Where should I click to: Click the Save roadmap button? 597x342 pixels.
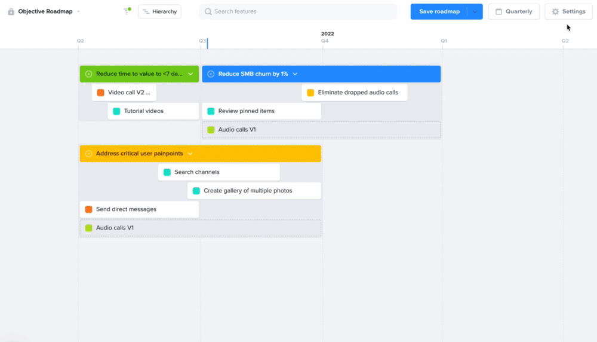click(x=439, y=11)
